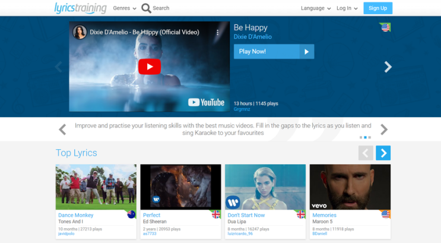Click the Tones And I artist name
The width and height of the screenshot is (441, 243).
click(x=71, y=222)
